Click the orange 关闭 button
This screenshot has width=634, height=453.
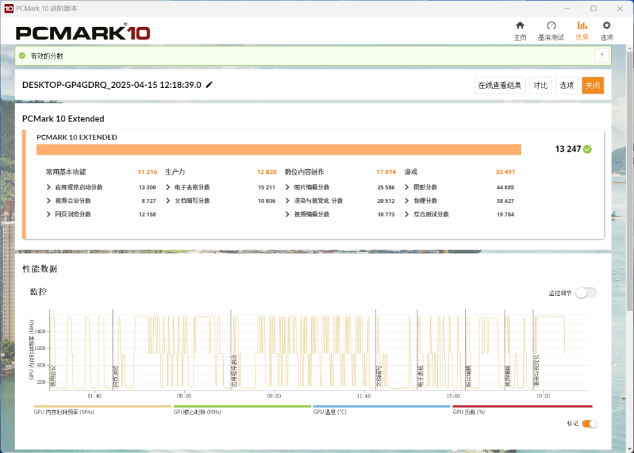coord(593,85)
